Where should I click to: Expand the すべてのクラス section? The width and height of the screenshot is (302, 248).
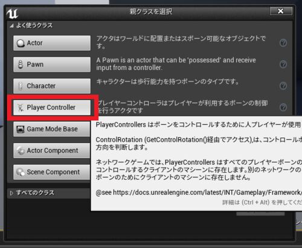(x=11, y=193)
